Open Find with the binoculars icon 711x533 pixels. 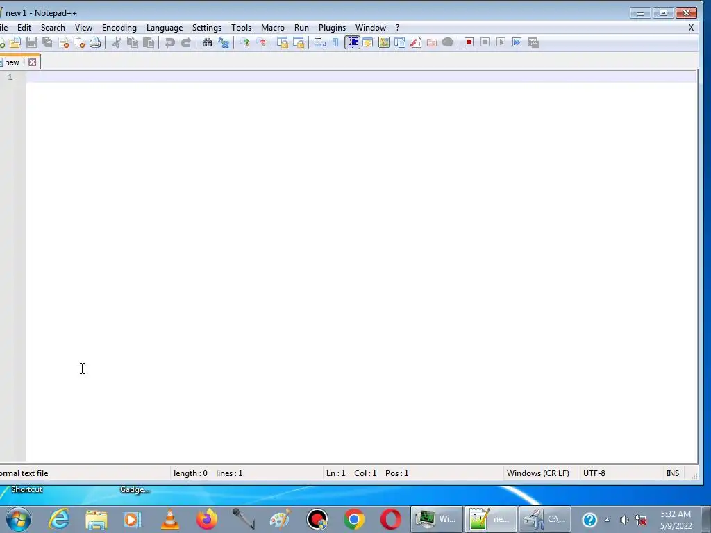coord(207,42)
